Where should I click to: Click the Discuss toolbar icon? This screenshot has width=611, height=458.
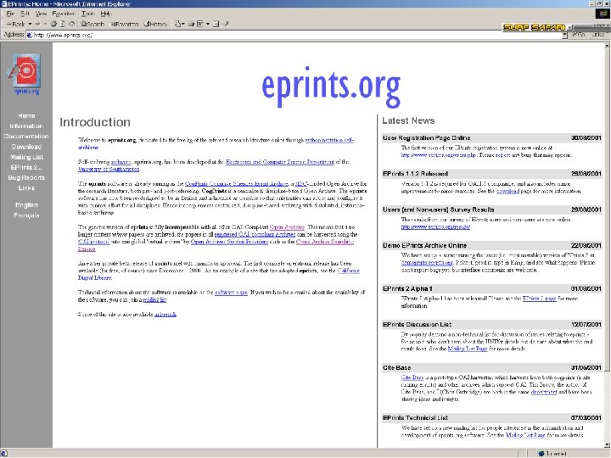coord(216,24)
